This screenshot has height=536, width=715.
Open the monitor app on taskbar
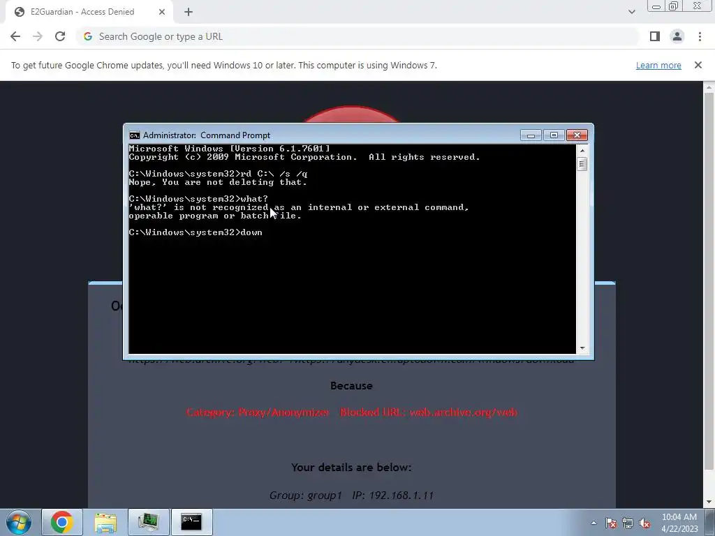pyautogui.click(x=148, y=522)
